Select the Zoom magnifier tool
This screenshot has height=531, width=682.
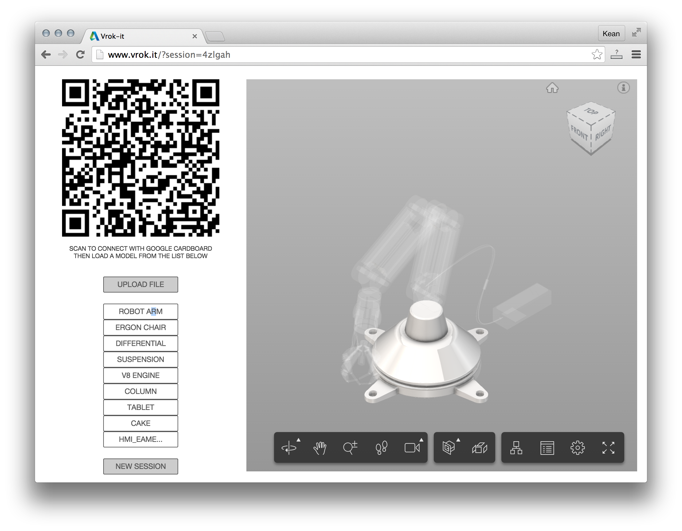[x=350, y=448]
